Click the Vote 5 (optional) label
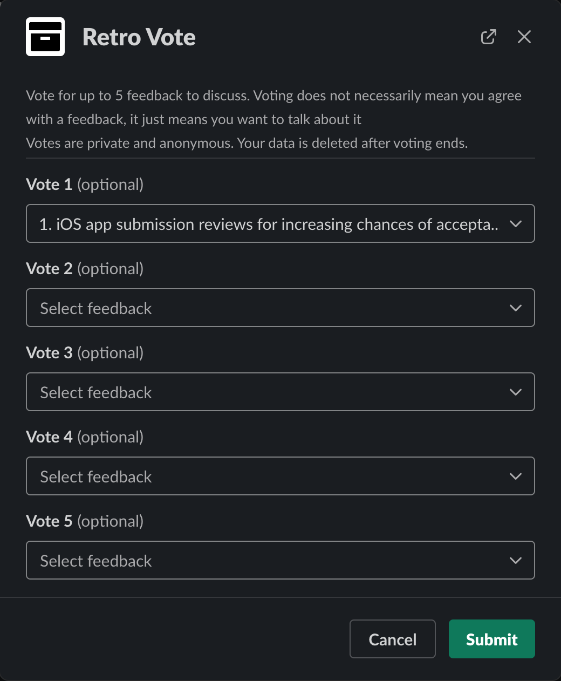 pyautogui.click(x=85, y=521)
